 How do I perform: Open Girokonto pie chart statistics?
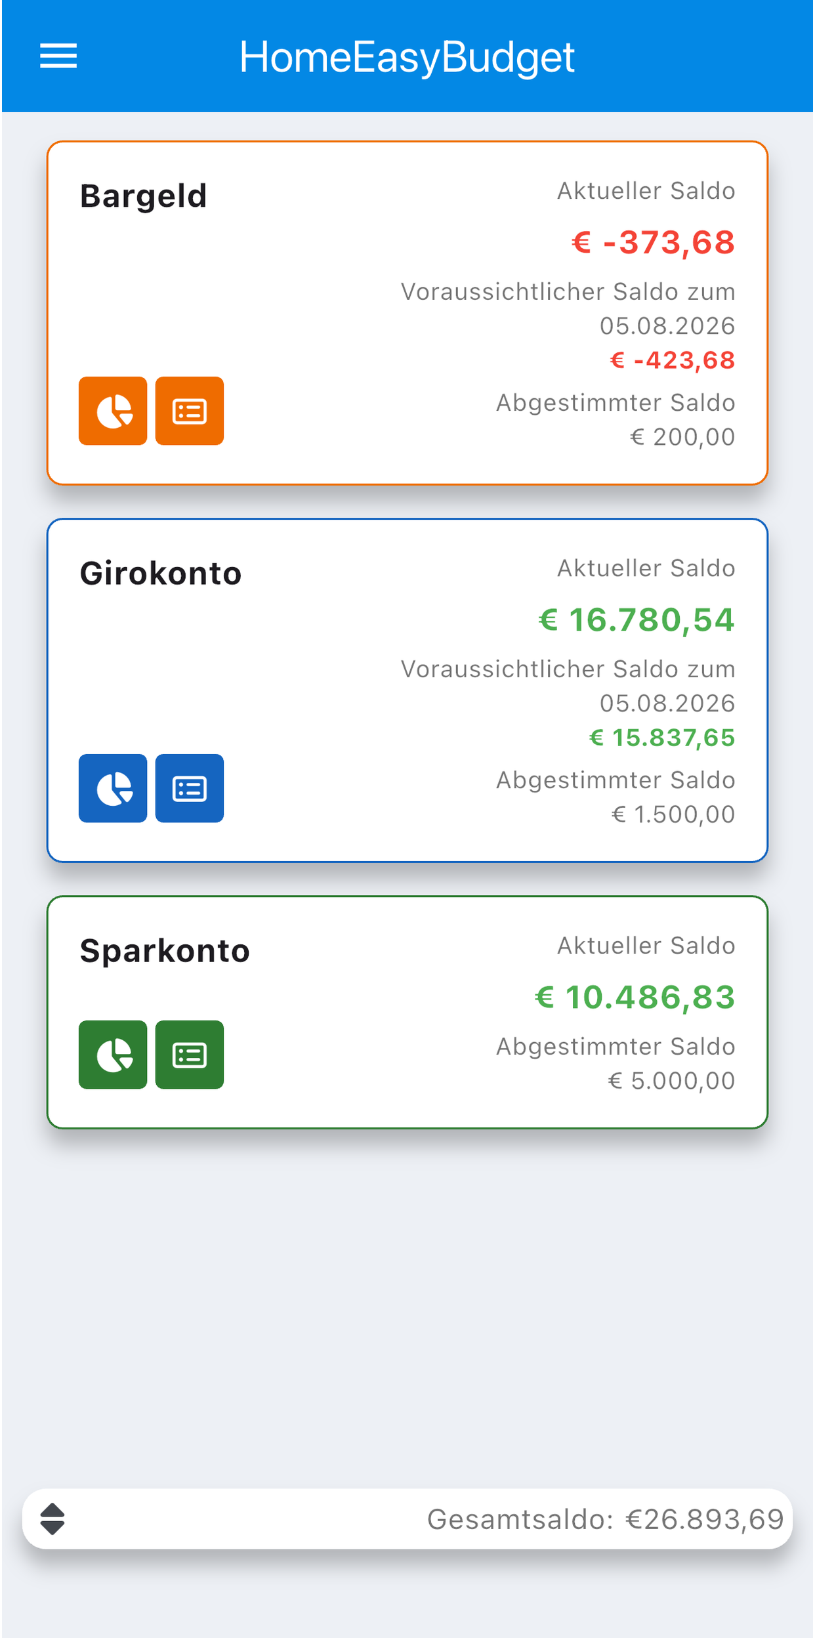pyautogui.click(x=113, y=788)
